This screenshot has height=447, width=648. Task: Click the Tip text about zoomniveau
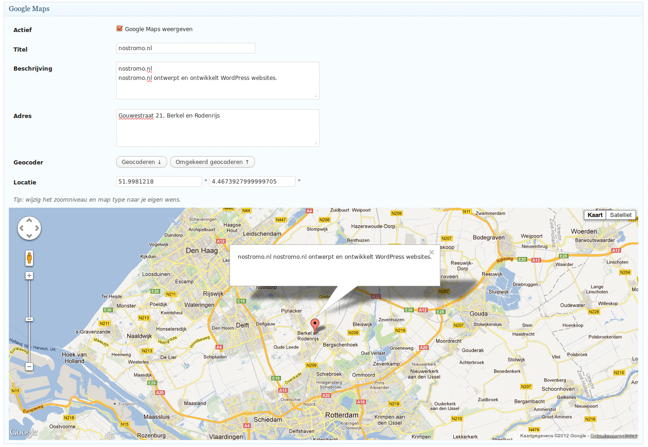pyautogui.click(x=97, y=200)
